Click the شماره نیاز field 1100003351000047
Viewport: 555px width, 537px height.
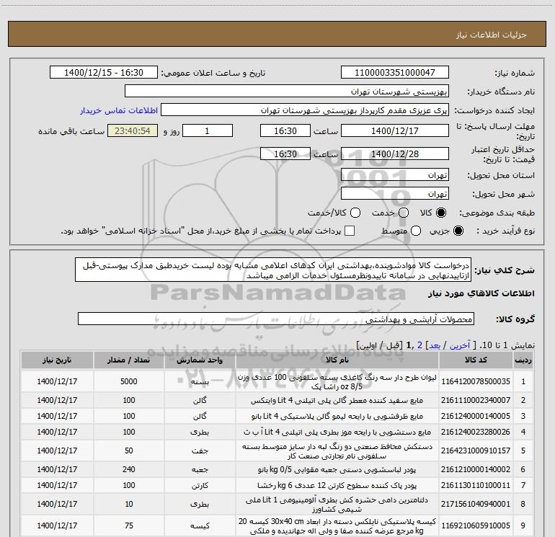point(395,72)
